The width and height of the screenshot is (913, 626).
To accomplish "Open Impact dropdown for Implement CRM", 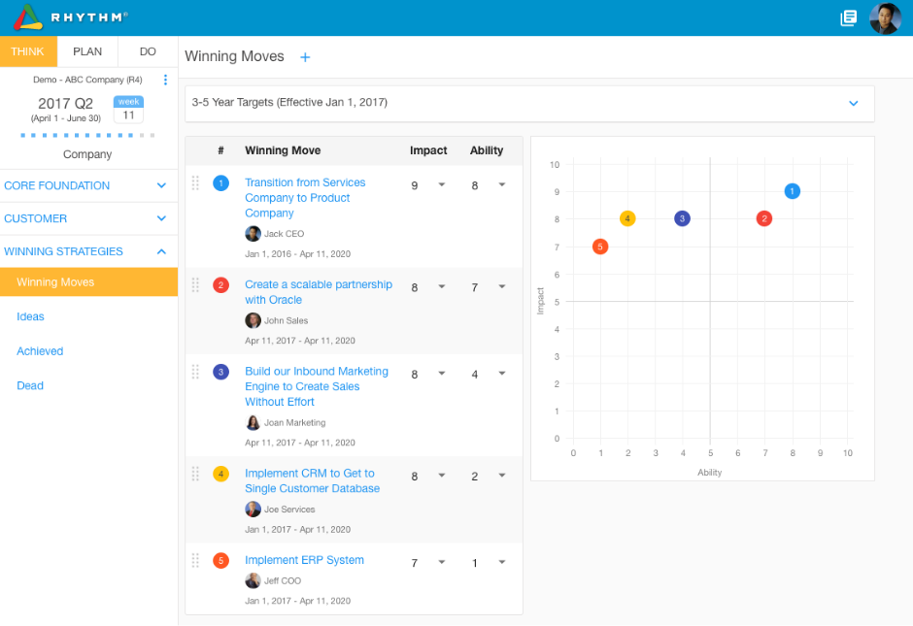I will click(x=441, y=476).
